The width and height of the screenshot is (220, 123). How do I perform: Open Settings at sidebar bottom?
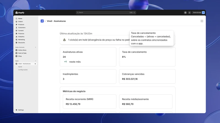pyautogui.click(x=21, y=110)
